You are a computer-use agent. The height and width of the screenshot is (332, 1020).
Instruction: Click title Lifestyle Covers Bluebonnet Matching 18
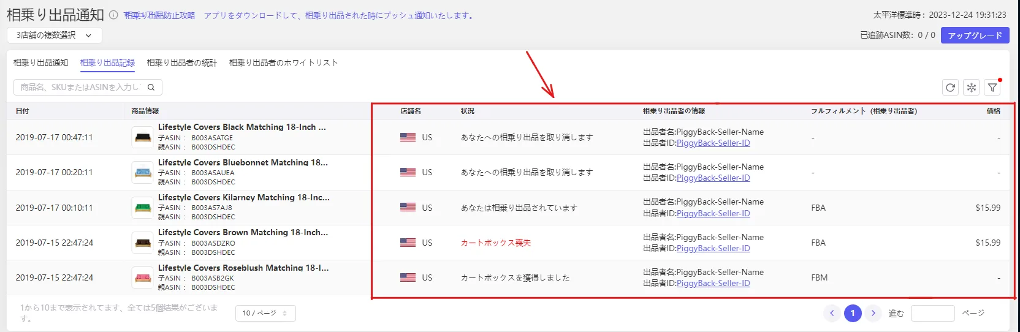(x=243, y=162)
